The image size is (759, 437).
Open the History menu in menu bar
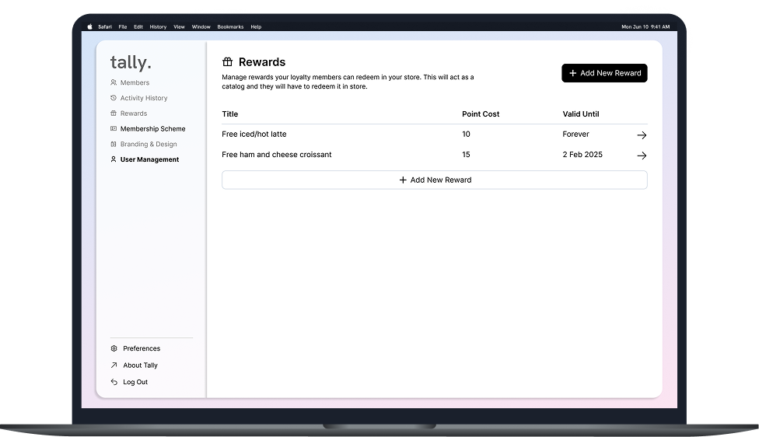click(x=158, y=27)
